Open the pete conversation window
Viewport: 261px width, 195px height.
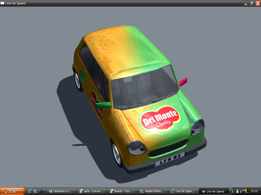tap(92, 191)
